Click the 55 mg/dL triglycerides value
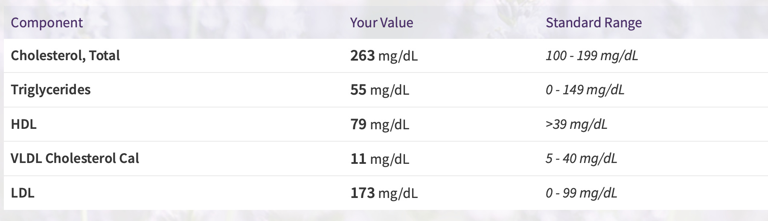 pos(380,90)
